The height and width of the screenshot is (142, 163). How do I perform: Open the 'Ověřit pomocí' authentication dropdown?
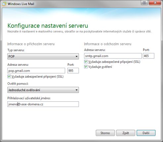point(43,90)
